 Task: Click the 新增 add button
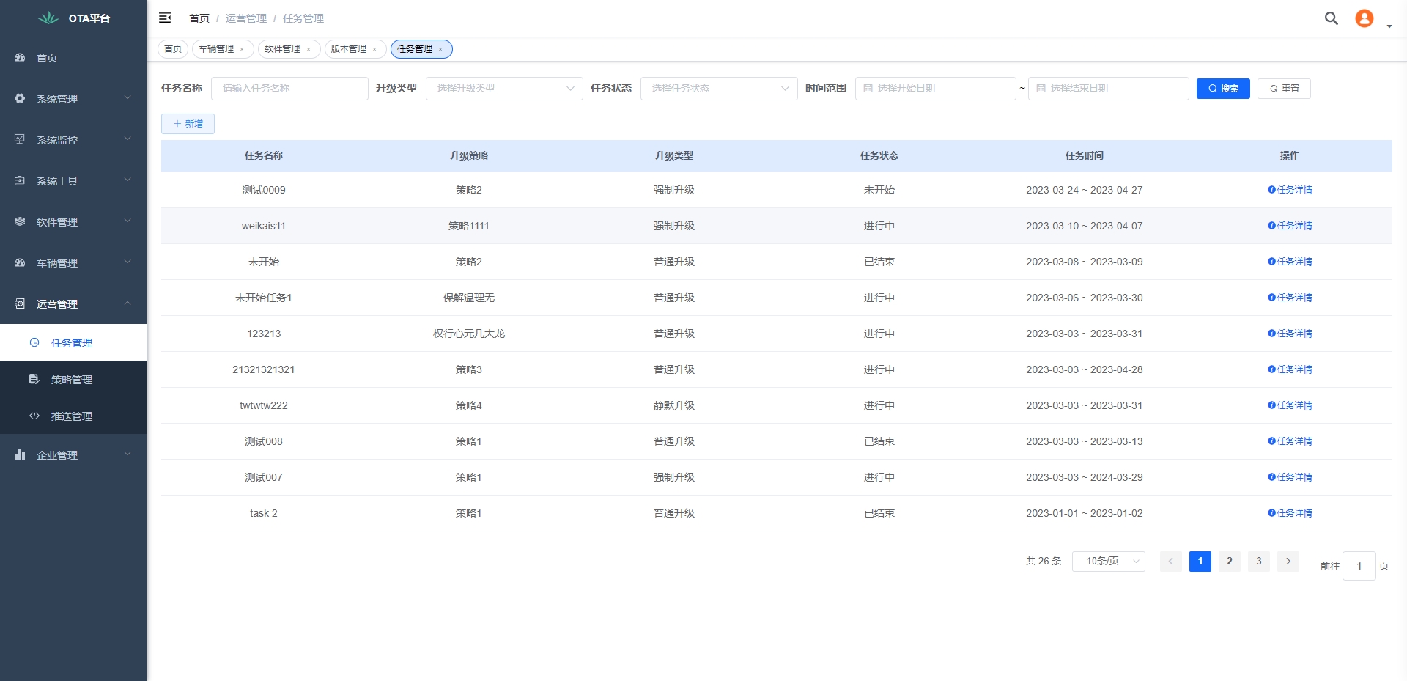pos(188,124)
